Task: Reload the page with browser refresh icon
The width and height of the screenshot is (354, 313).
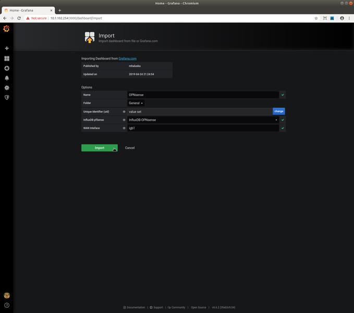Action: (19, 18)
